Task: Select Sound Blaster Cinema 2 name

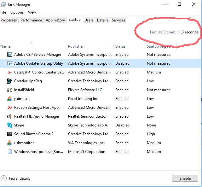Action: pyautogui.click(x=34, y=134)
